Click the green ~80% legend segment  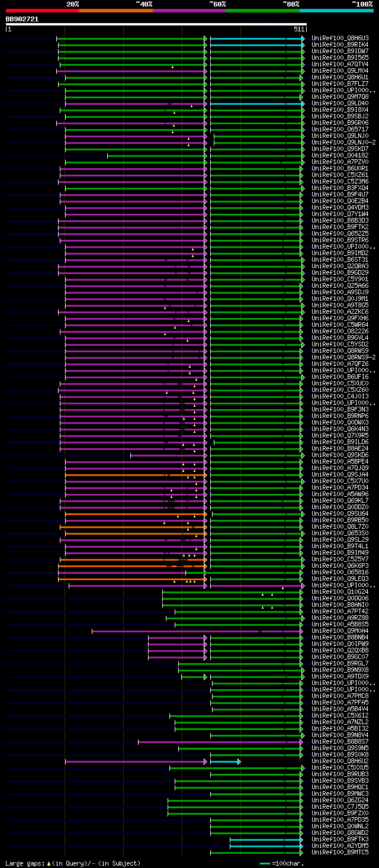pyautogui.click(x=262, y=11)
